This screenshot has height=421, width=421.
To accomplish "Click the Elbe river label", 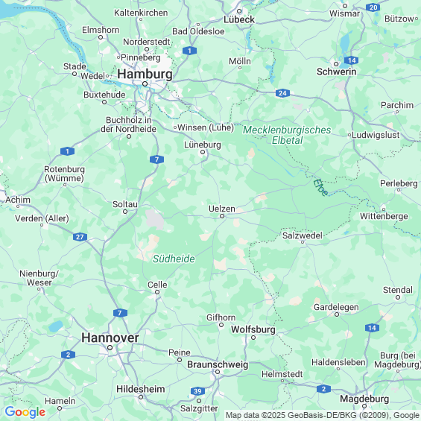I will click(x=320, y=188).
